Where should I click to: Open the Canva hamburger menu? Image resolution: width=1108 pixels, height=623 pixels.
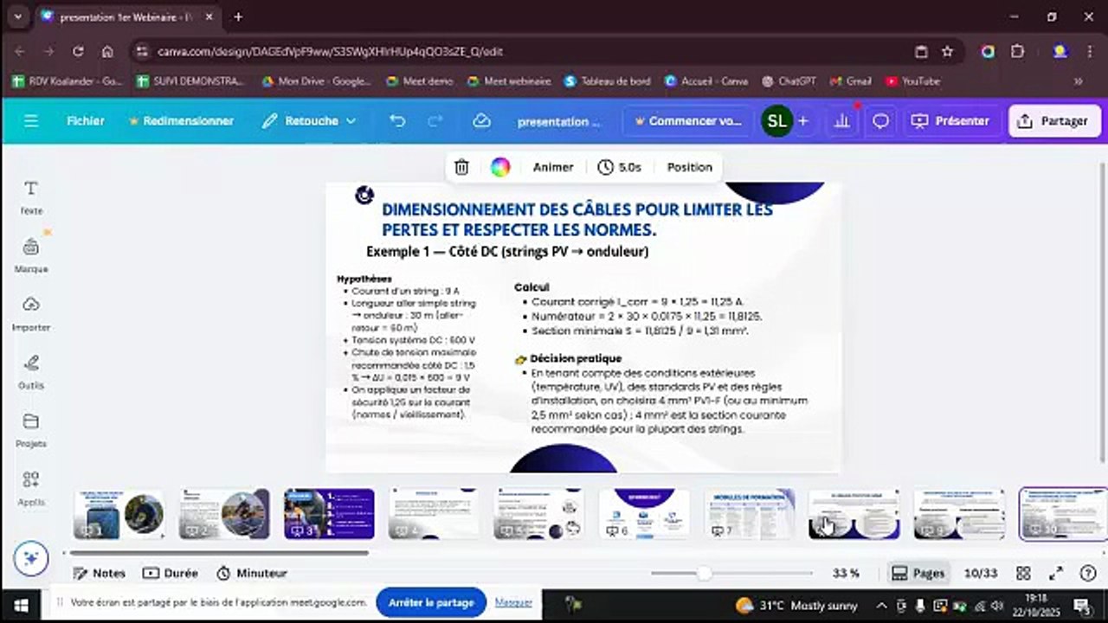click(x=31, y=121)
